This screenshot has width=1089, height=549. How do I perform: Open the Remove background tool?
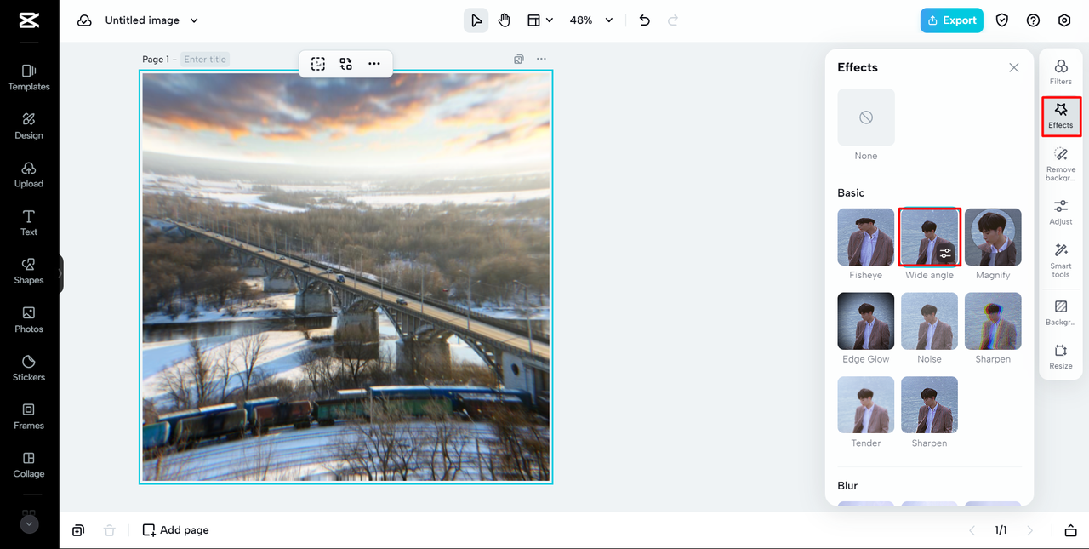(1061, 163)
